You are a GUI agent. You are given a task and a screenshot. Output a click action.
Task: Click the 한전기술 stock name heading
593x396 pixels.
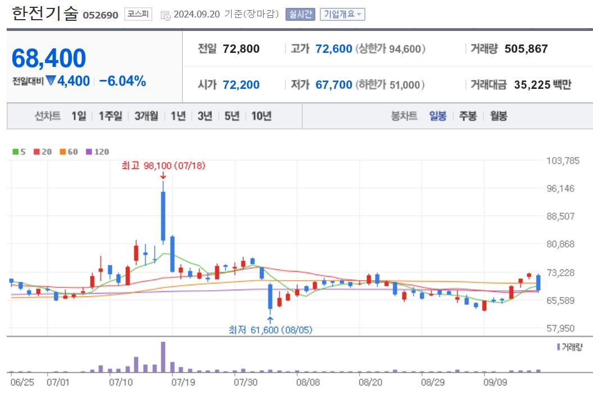45,13
